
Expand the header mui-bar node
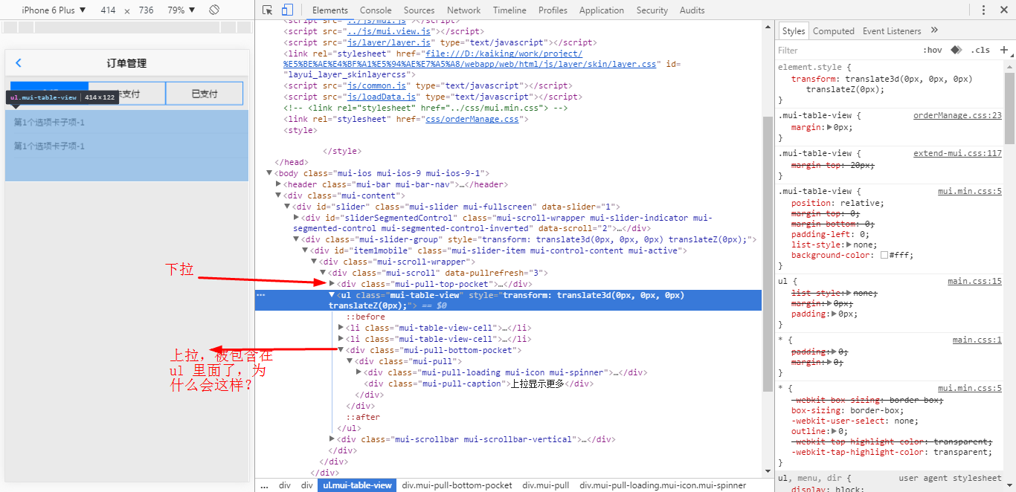[278, 184]
